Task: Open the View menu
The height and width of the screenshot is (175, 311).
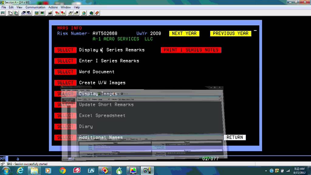Action: pyautogui.click(x=19, y=7)
